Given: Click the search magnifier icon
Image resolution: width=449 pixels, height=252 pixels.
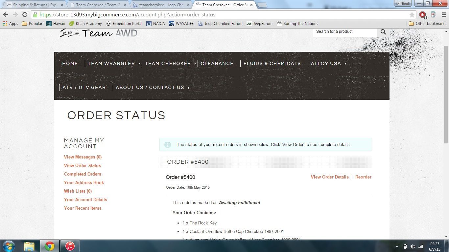Looking at the screenshot, I should (x=383, y=31).
